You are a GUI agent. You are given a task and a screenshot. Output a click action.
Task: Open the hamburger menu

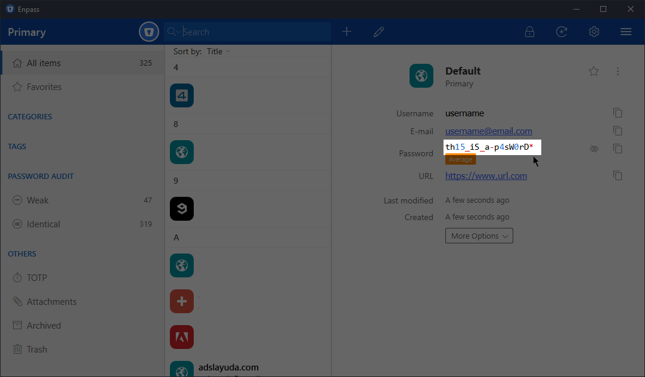pyautogui.click(x=626, y=32)
